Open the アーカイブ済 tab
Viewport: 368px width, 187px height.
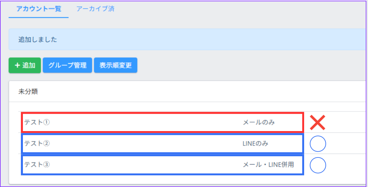(x=95, y=9)
